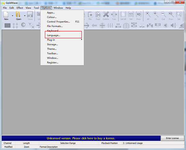Open the Effect menu
The height and width of the screenshot is (150, 186).
pyautogui.click(x=20, y=8)
